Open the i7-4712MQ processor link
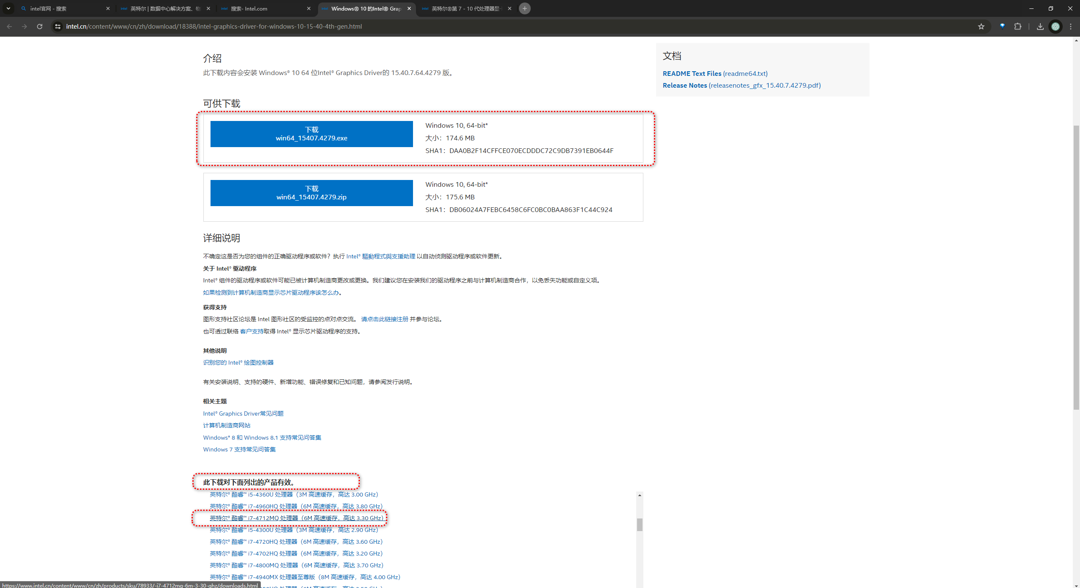 (x=296, y=518)
